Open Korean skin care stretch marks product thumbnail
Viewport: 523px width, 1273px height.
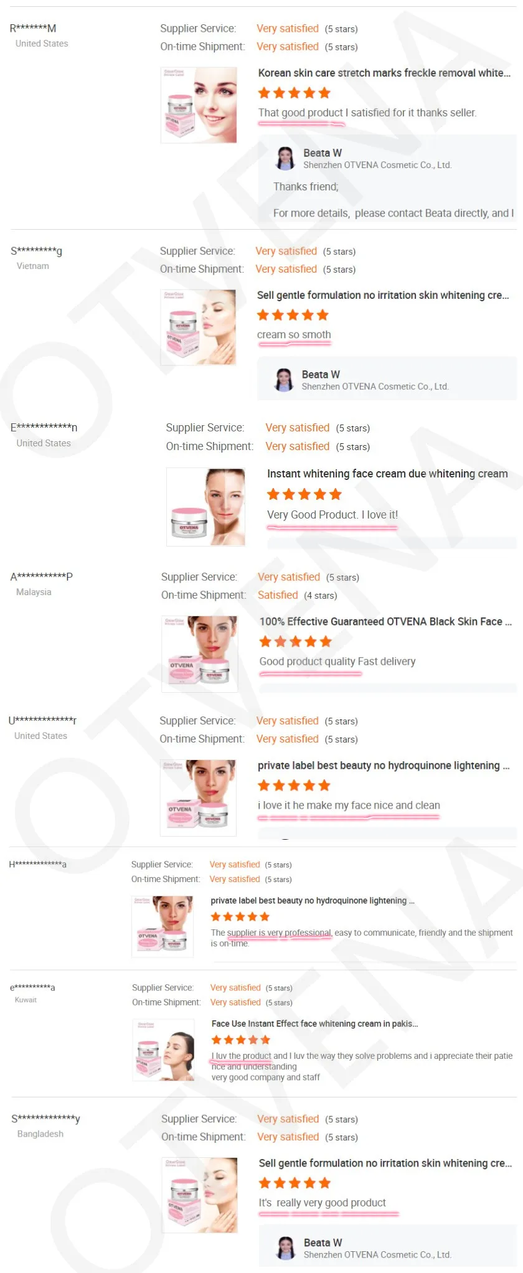tap(199, 105)
